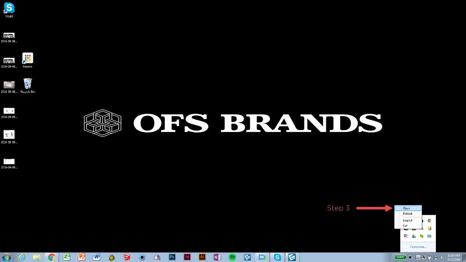466x262 pixels.
Task: Toggle the hidden icons arrow in system tray
Action: point(418,257)
